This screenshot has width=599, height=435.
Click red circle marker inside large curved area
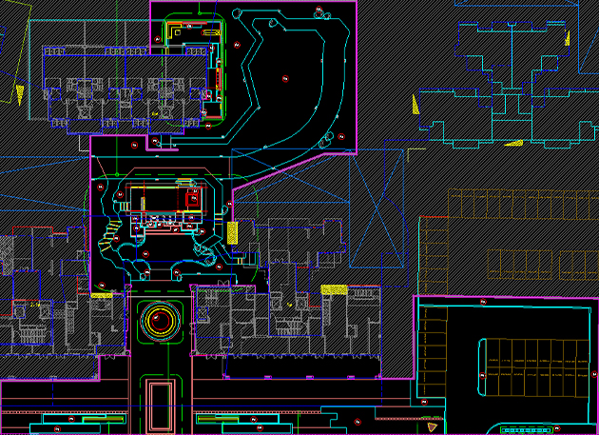click(x=284, y=76)
